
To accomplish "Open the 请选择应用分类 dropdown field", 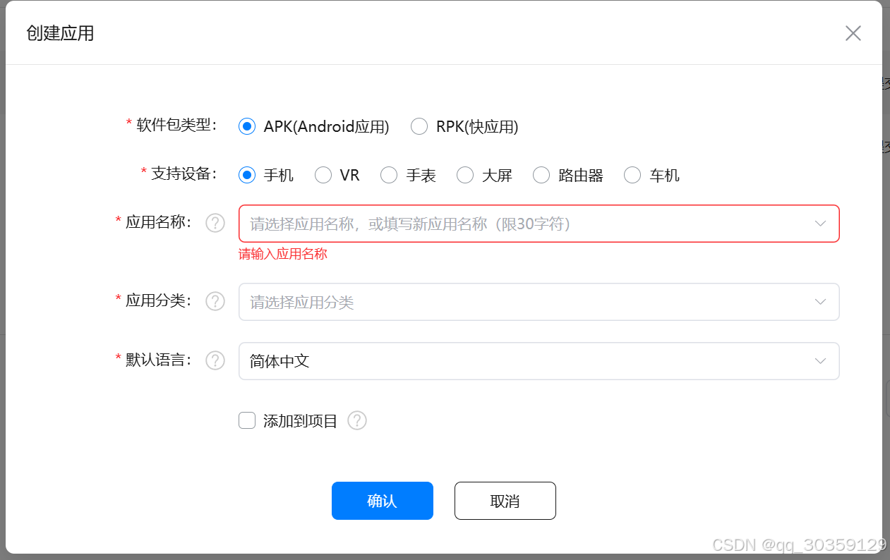I will coord(539,302).
